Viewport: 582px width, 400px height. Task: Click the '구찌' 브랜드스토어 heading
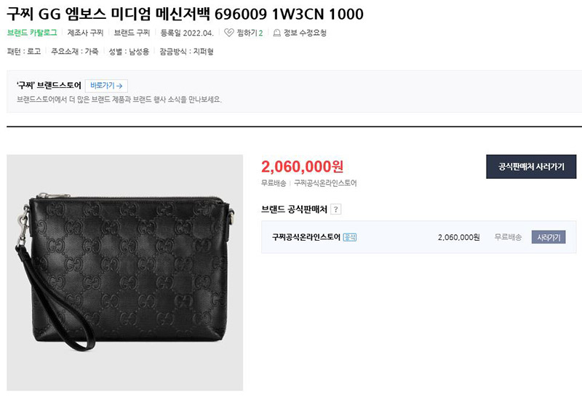click(49, 85)
